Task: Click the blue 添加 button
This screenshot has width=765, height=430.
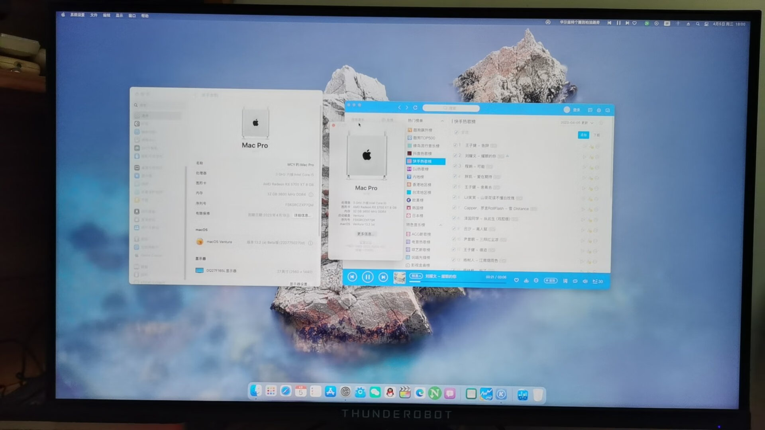Action: [x=583, y=135]
